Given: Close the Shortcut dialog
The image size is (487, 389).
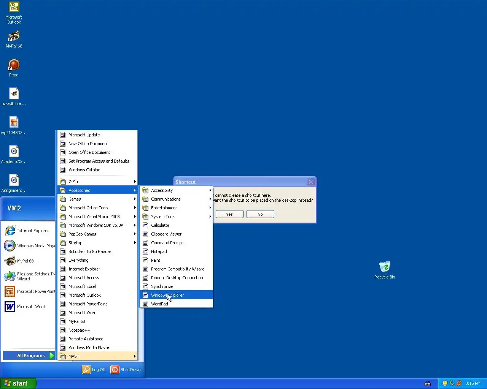Looking at the screenshot, I should click(x=311, y=182).
